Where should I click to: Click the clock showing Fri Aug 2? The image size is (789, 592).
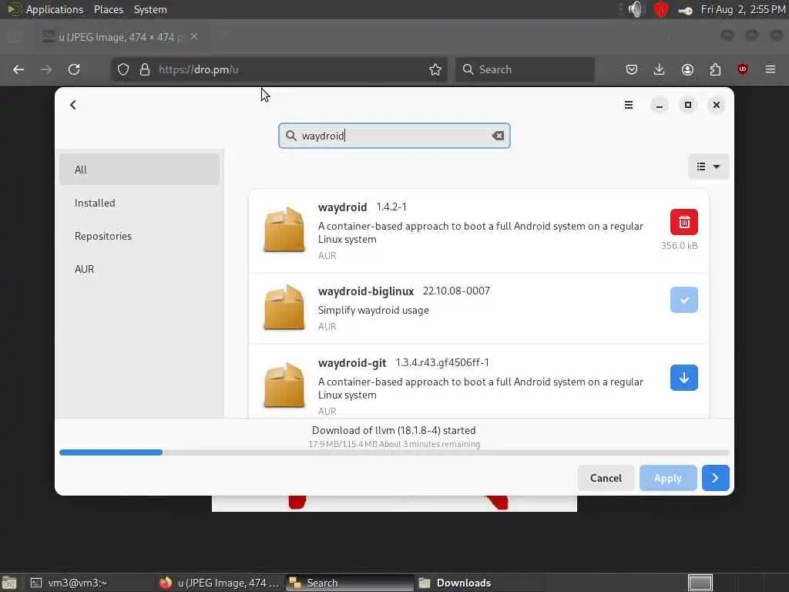(x=744, y=9)
